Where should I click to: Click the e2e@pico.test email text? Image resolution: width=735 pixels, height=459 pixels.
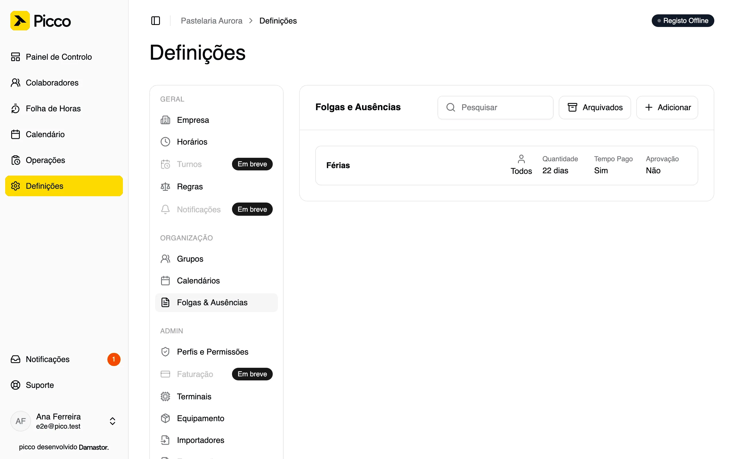58,426
